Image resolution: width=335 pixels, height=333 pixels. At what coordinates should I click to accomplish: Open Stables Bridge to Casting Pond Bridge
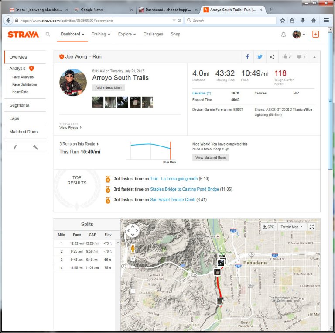(185, 189)
